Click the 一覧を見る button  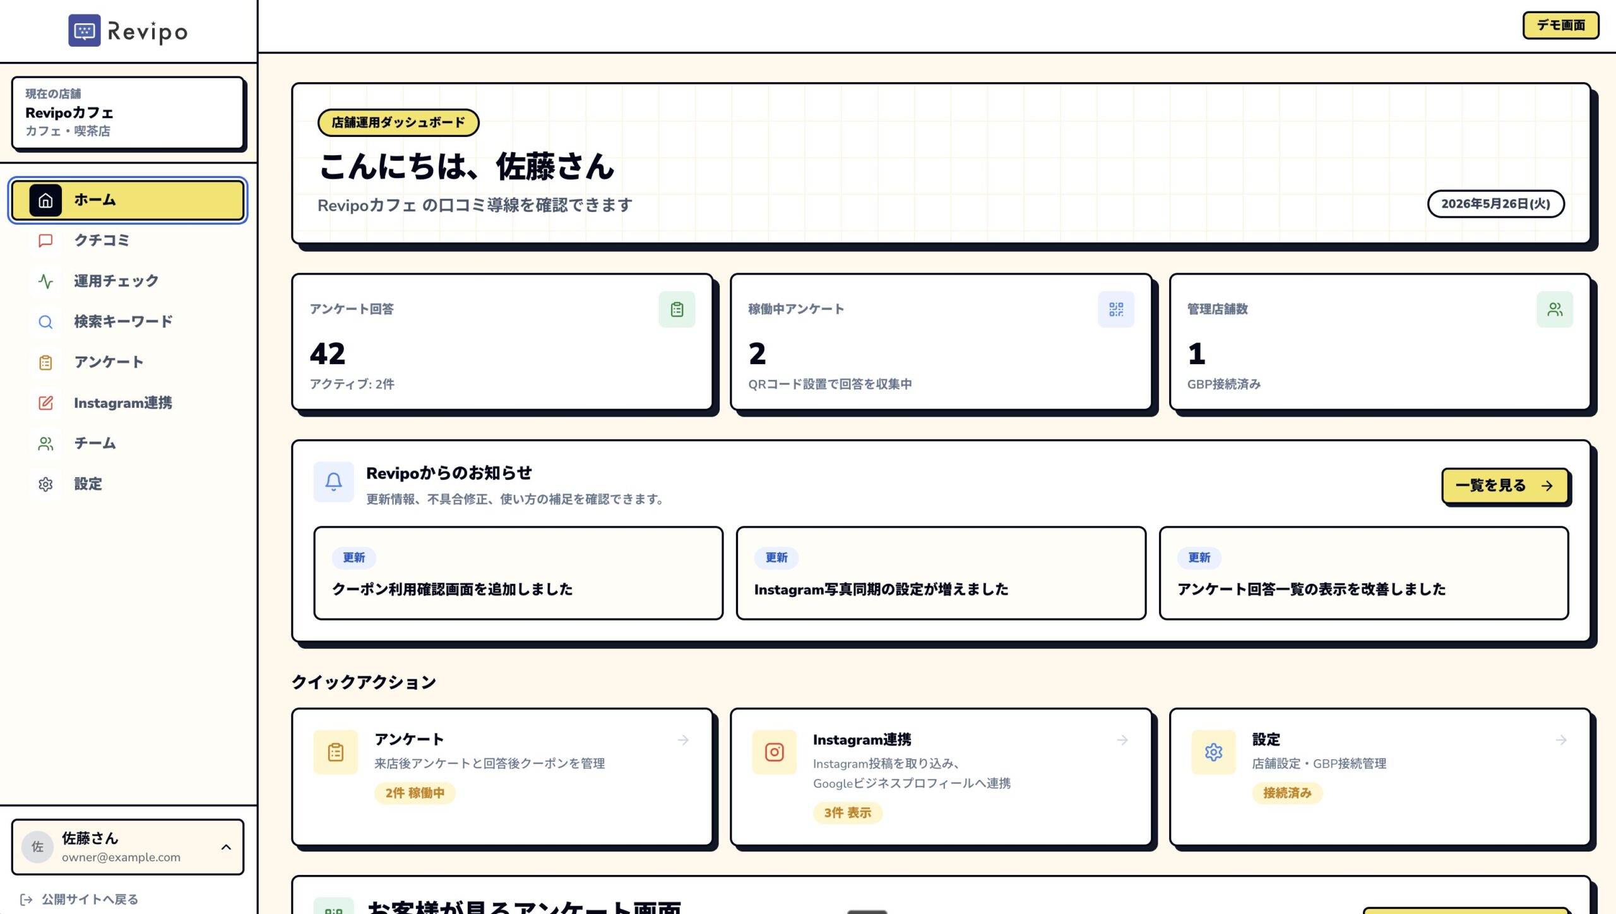1505,485
